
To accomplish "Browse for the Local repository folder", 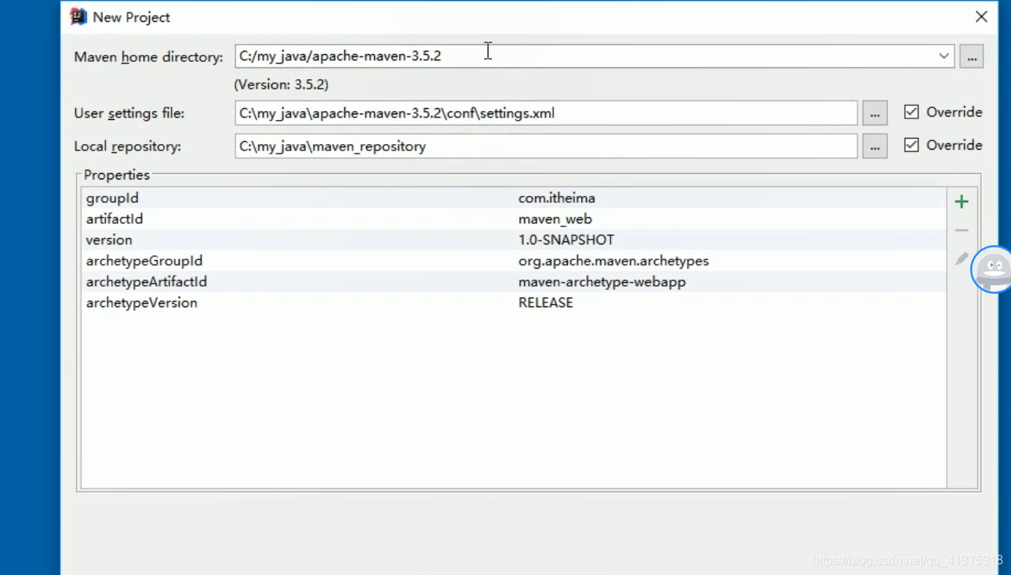I will tap(875, 146).
